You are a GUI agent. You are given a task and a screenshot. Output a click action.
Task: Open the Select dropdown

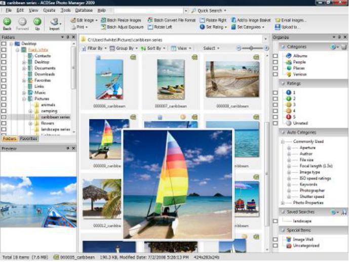[x=211, y=48]
